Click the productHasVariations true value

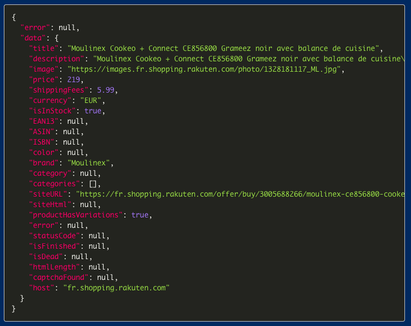coord(140,215)
